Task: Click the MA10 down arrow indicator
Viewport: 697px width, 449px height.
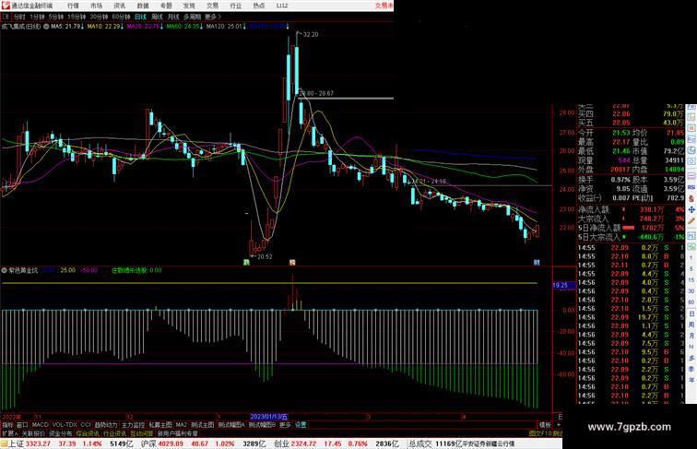Action: pos(123,27)
